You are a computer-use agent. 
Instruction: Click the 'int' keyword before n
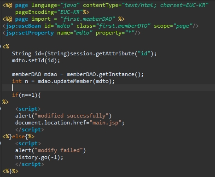[x=17, y=81]
